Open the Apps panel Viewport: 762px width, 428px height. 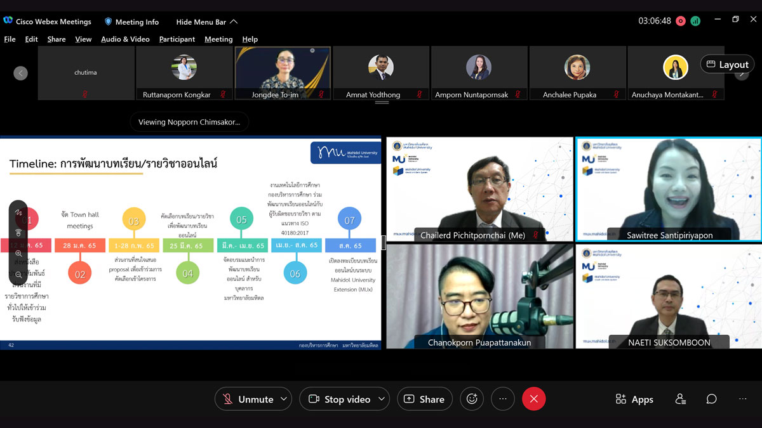click(x=634, y=399)
